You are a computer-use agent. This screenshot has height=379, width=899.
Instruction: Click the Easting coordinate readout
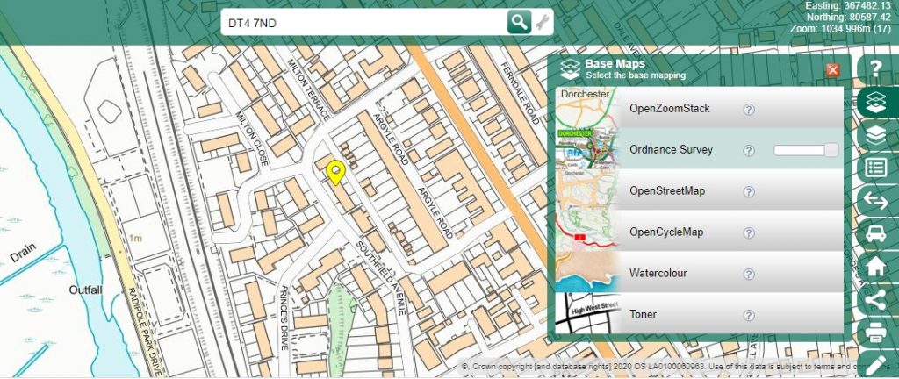pos(849,5)
